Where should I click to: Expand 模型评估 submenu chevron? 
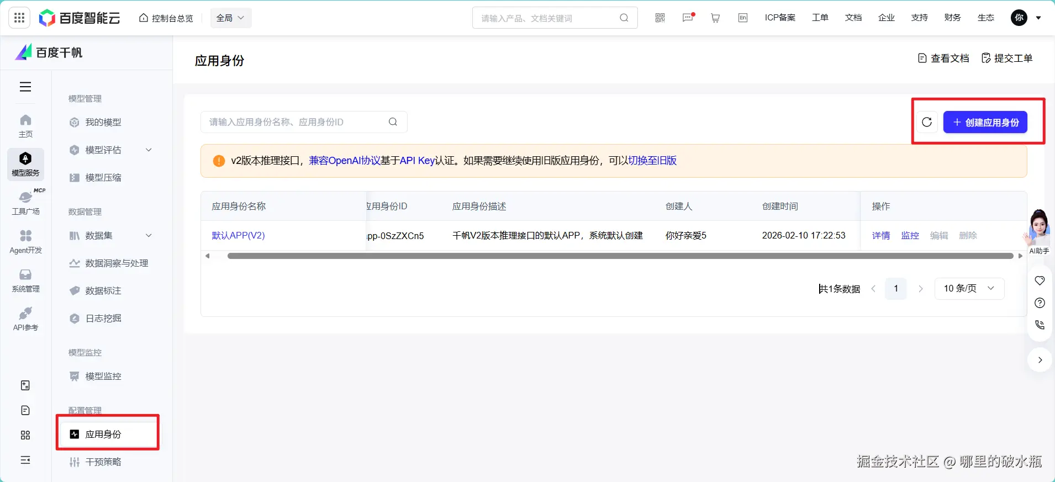click(149, 150)
